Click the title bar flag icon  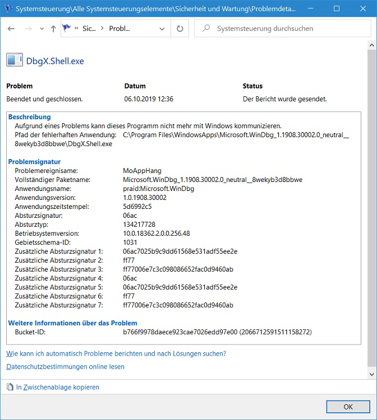[x=8, y=8]
